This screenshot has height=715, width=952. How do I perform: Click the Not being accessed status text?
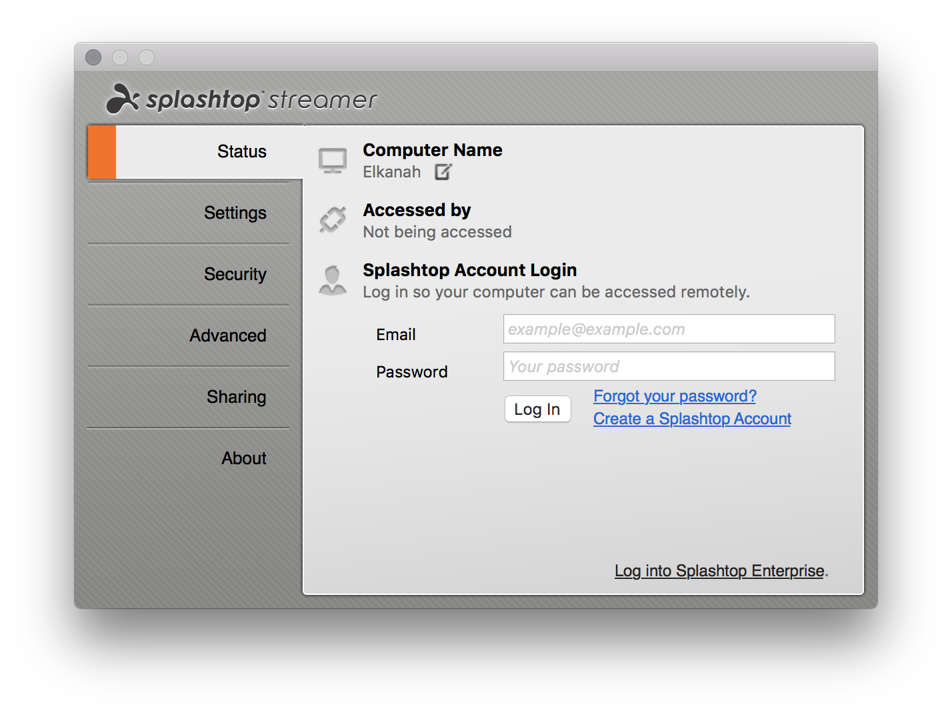[437, 232]
